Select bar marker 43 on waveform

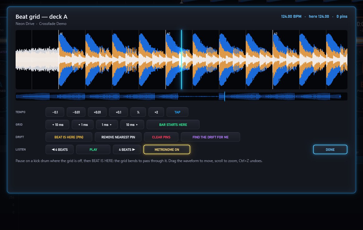point(275,34)
